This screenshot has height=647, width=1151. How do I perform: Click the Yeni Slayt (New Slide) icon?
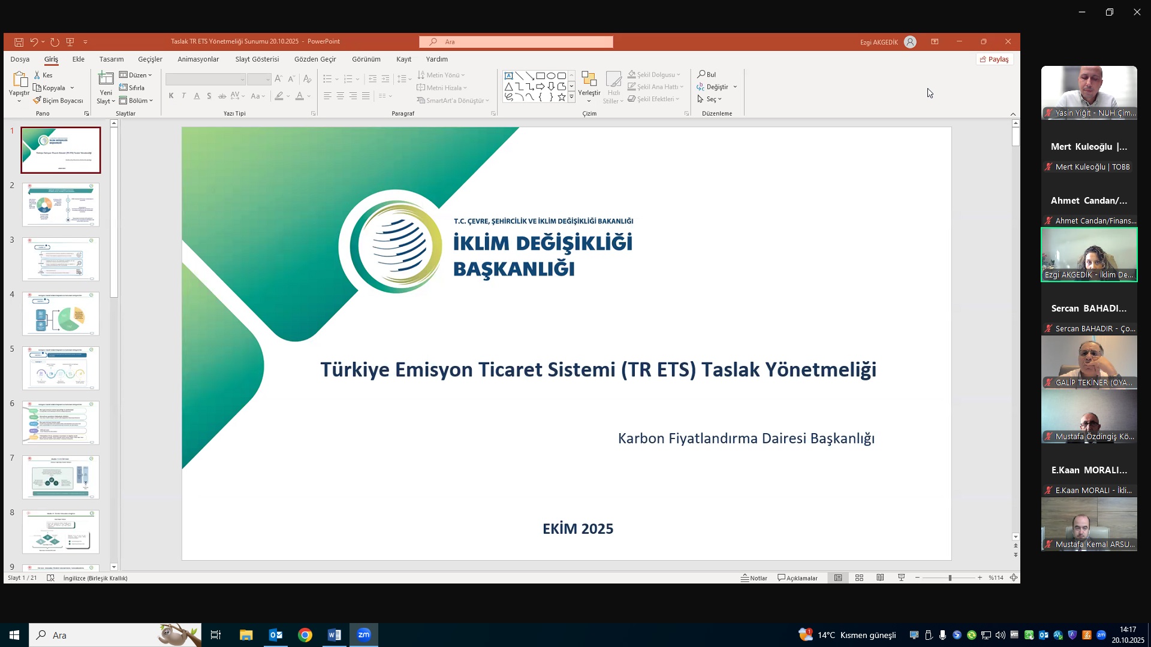[x=106, y=78]
